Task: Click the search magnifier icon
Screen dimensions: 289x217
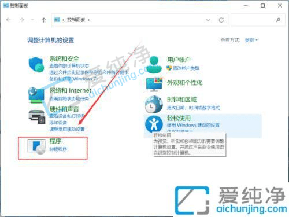Action: 278,20
